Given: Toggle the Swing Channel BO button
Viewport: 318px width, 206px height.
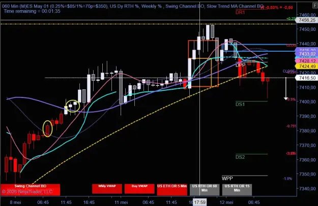Looking at the screenshot, I should click(x=30, y=190).
